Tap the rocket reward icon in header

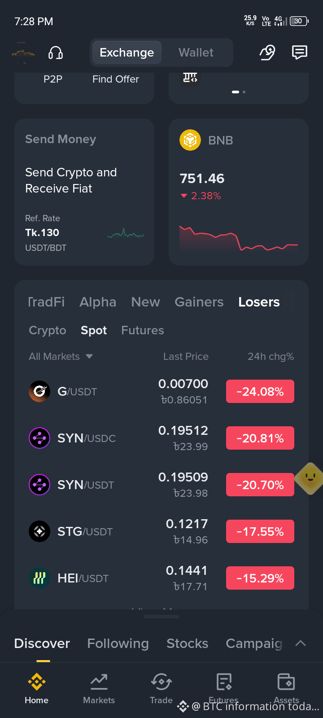pos(267,53)
